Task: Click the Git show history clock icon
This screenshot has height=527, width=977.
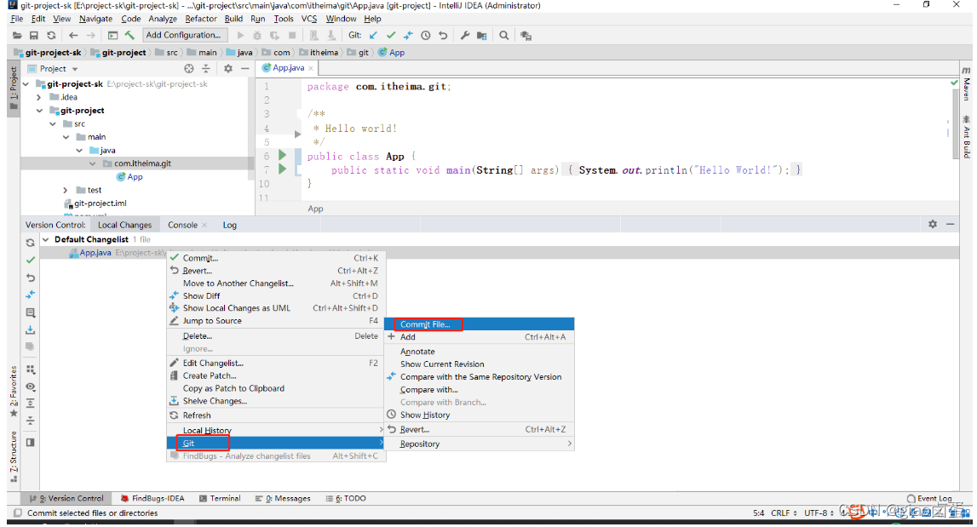Action: click(x=426, y=36)
